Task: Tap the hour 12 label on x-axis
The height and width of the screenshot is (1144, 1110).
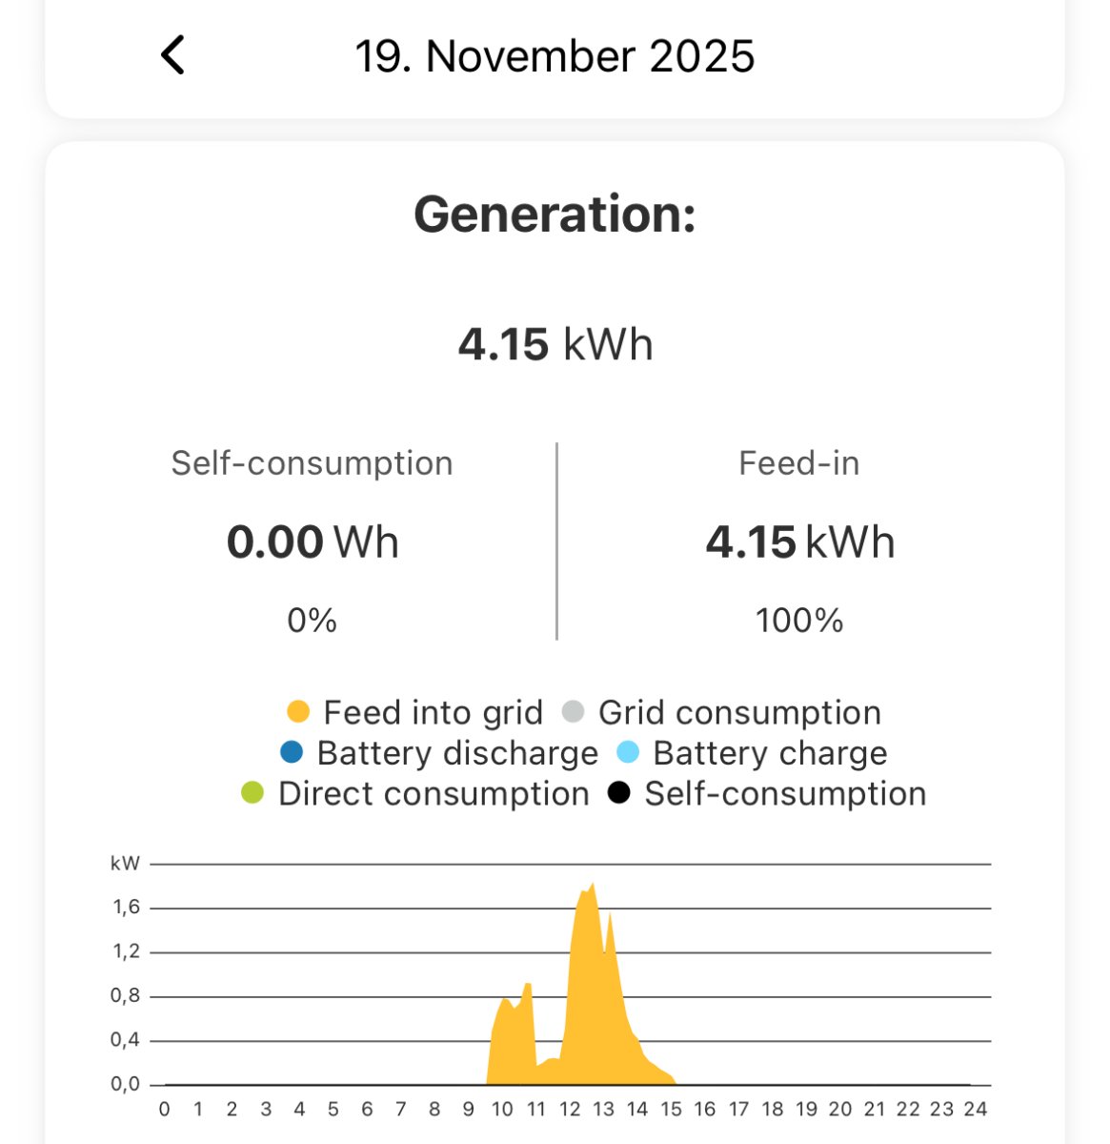Action: 570,1109
